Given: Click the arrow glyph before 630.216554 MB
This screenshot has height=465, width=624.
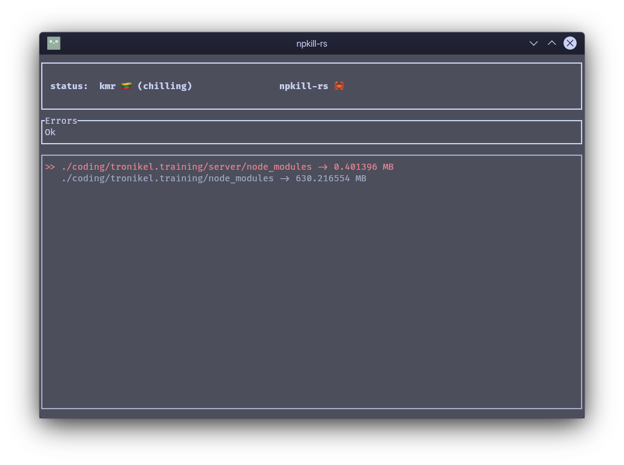Looking at the screenshot, I should (285, 178).
